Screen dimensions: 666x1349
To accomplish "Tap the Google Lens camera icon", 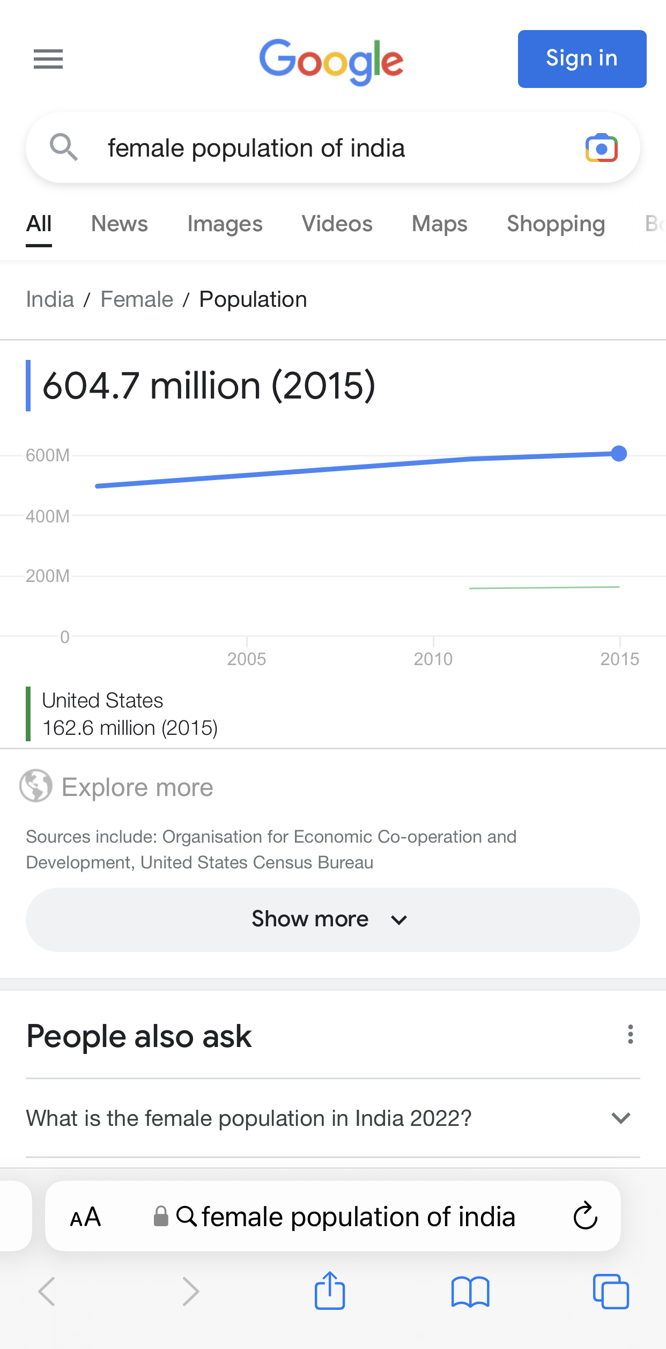I will pos(602,148).
